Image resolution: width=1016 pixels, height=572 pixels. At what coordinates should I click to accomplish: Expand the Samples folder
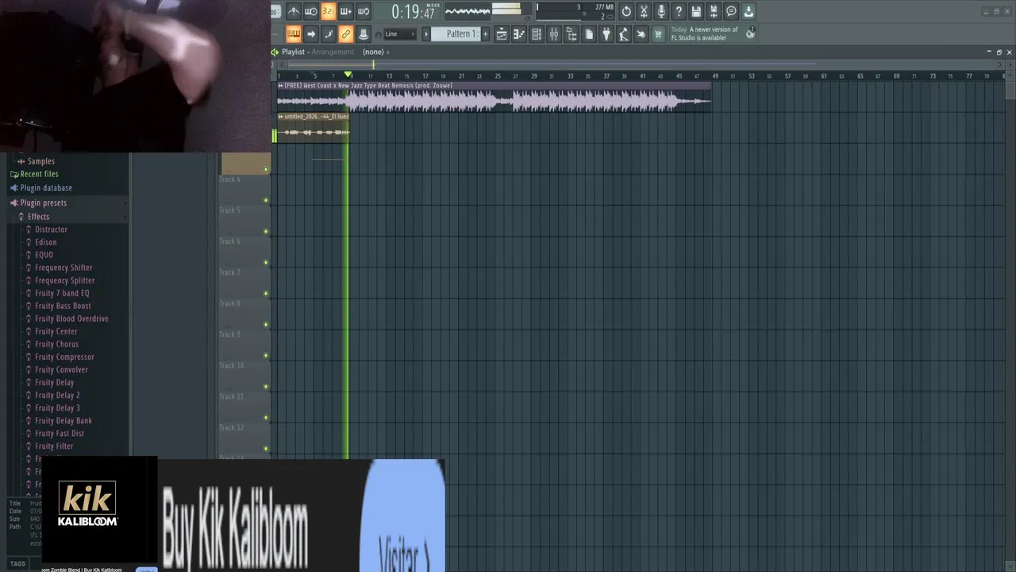40,161
